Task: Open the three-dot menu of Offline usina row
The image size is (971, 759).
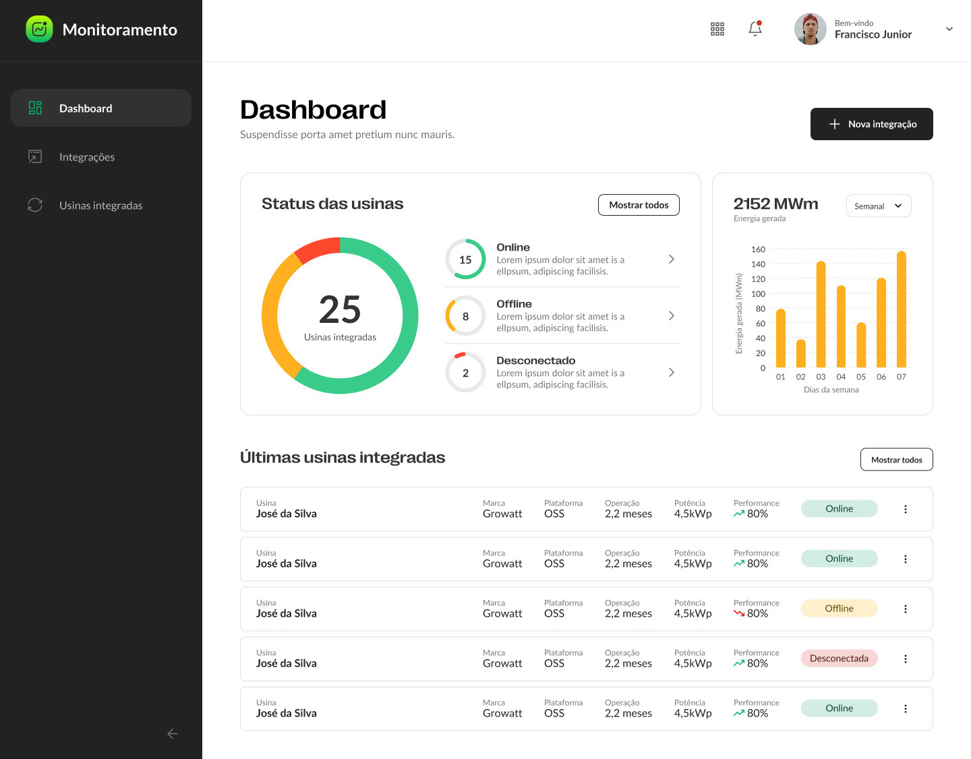Action: [906, 609]
